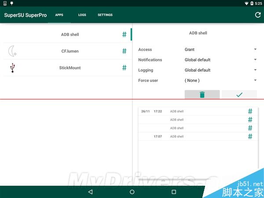Switch to the LOGS tab
The width and height of the screenshot is (264, 198).
[82, 15]
